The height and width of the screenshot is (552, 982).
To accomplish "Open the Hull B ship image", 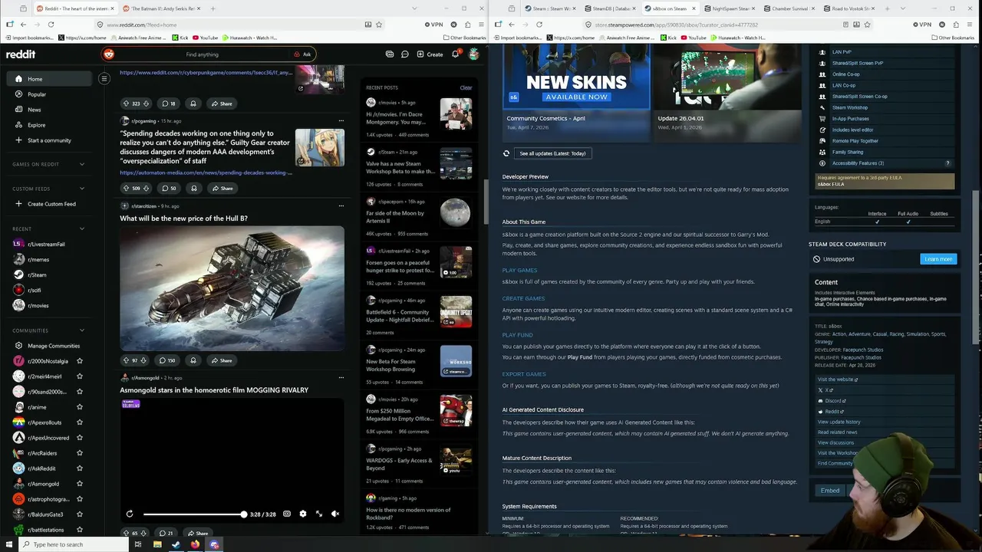I will (x=232, y=288).
